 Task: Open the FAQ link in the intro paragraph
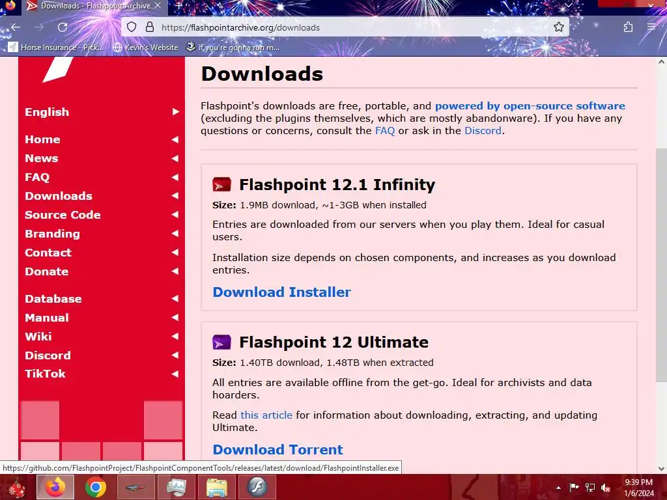[385, 130]
